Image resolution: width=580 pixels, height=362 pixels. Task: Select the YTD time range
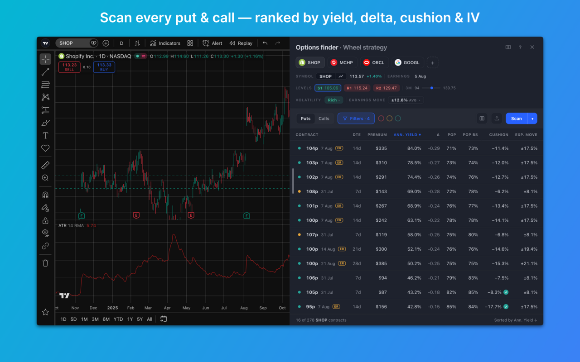(118, 319)
